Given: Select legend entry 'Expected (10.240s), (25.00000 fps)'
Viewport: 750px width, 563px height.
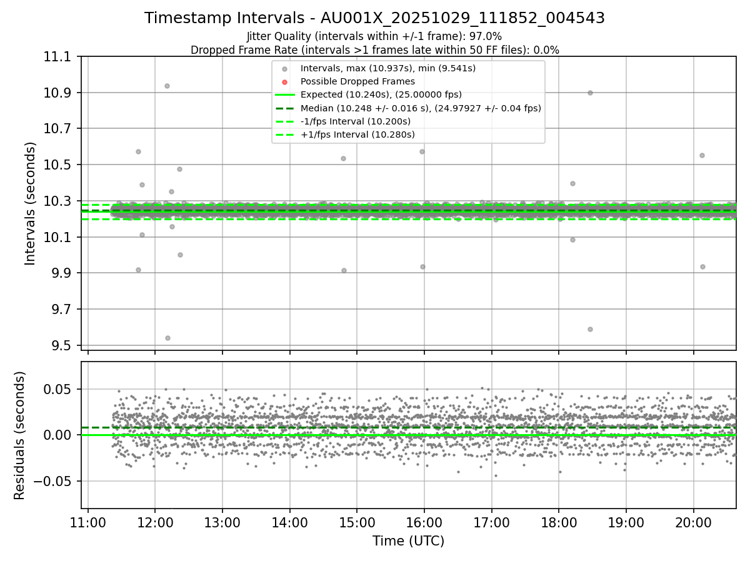Looking at the screenshot, I should [x=381, y=94].
